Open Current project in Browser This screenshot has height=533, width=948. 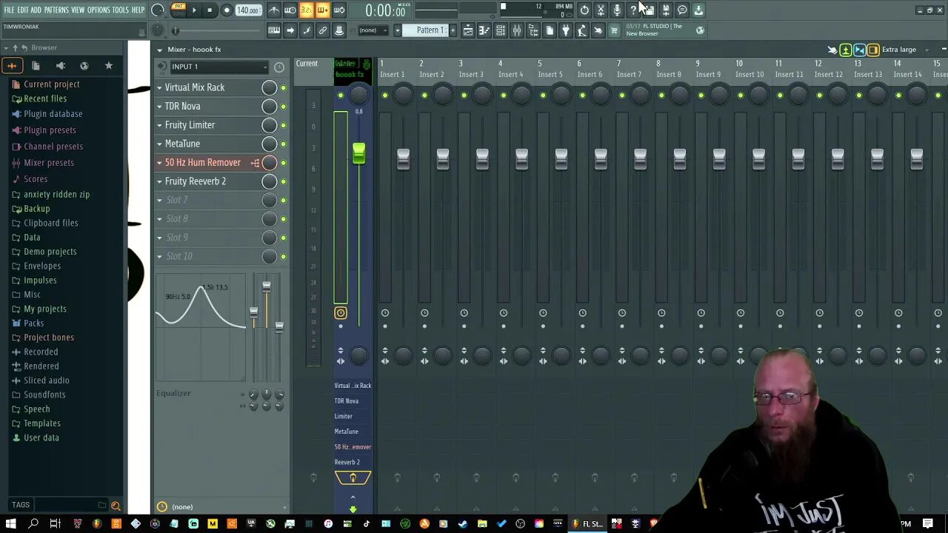[52, 84]
